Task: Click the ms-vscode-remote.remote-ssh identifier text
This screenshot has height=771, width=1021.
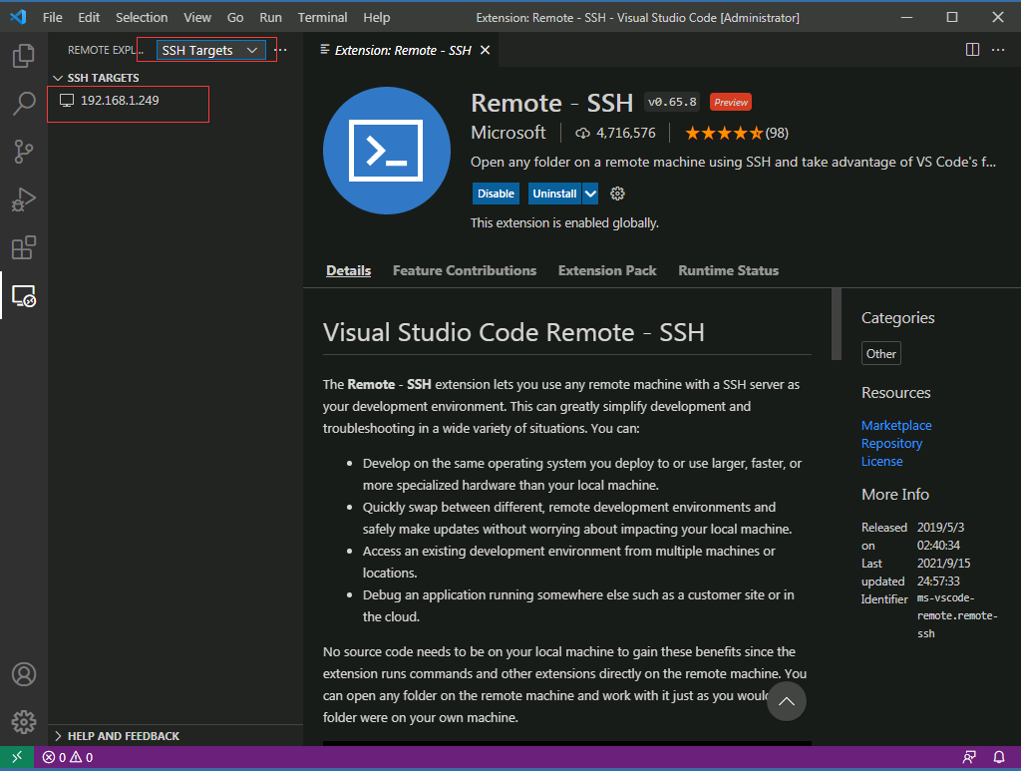Action: pos(956,616)
